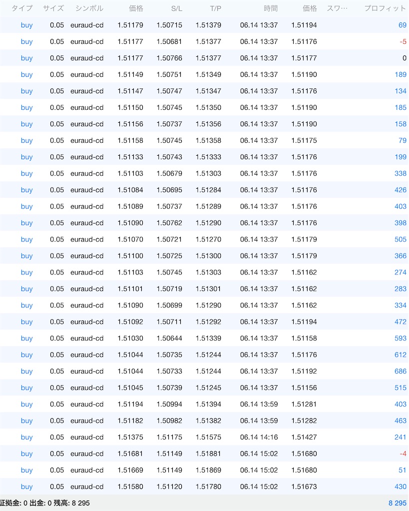Select the profit value 199
Viewport: 409px width, 511px height.
401,157
